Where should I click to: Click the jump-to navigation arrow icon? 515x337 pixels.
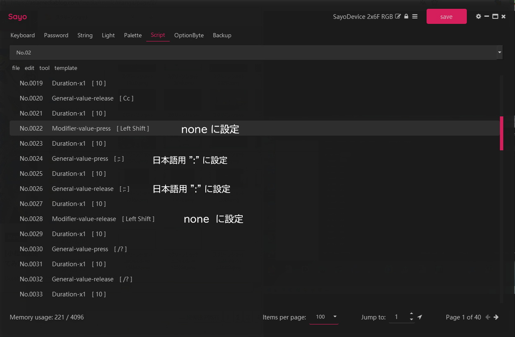pyautogui.click(x=419, y=317)
